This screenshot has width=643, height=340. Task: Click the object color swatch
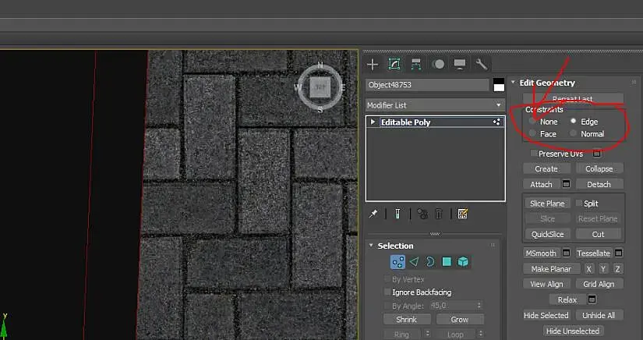499,85
